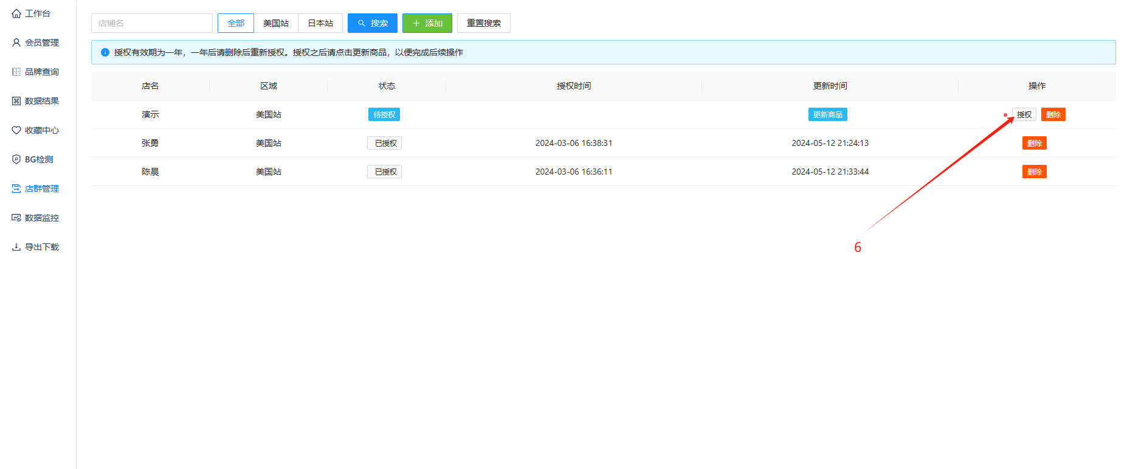Click the 数据监控 monitor icon

[x=16, y=218]
